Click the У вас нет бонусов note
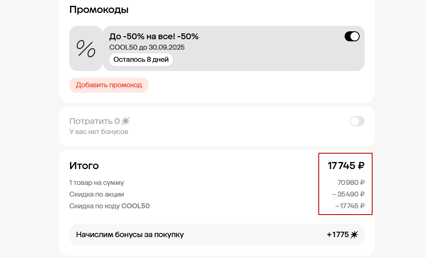426x258 pixels. pos(98,132)
